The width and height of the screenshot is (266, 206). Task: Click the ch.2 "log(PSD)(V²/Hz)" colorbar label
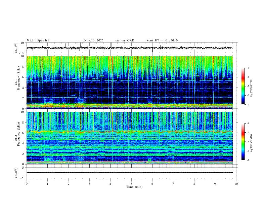[252, 143]
